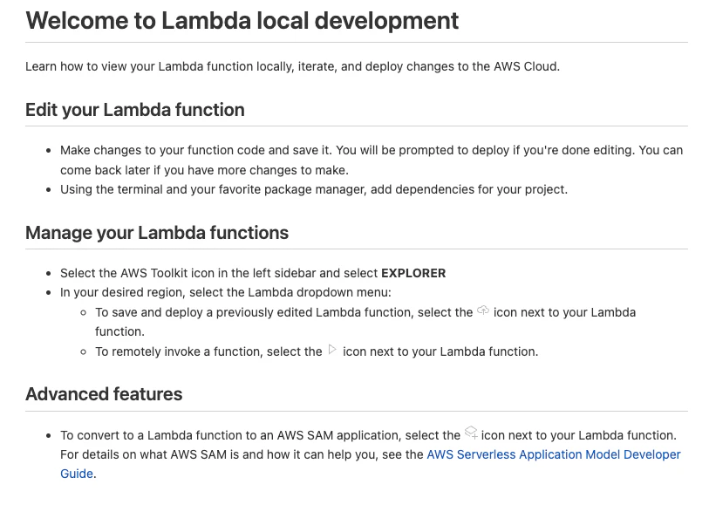Click the 'Manage your Lambda functions' heading

[157, 233]
